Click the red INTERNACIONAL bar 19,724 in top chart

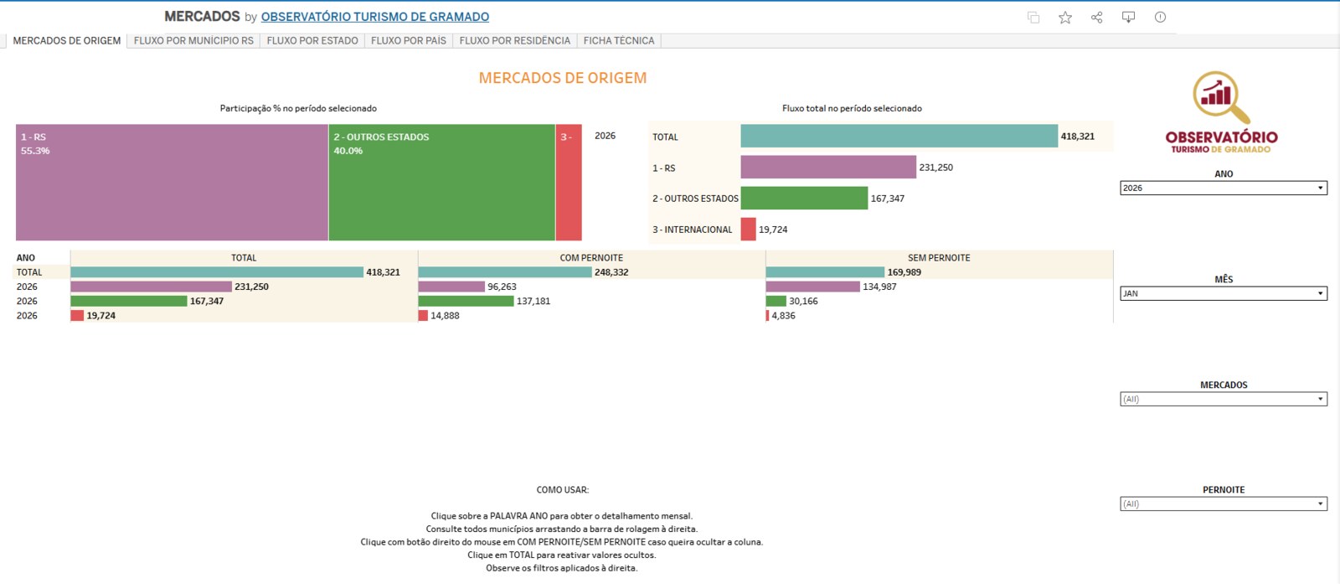(x=749, y=229)
